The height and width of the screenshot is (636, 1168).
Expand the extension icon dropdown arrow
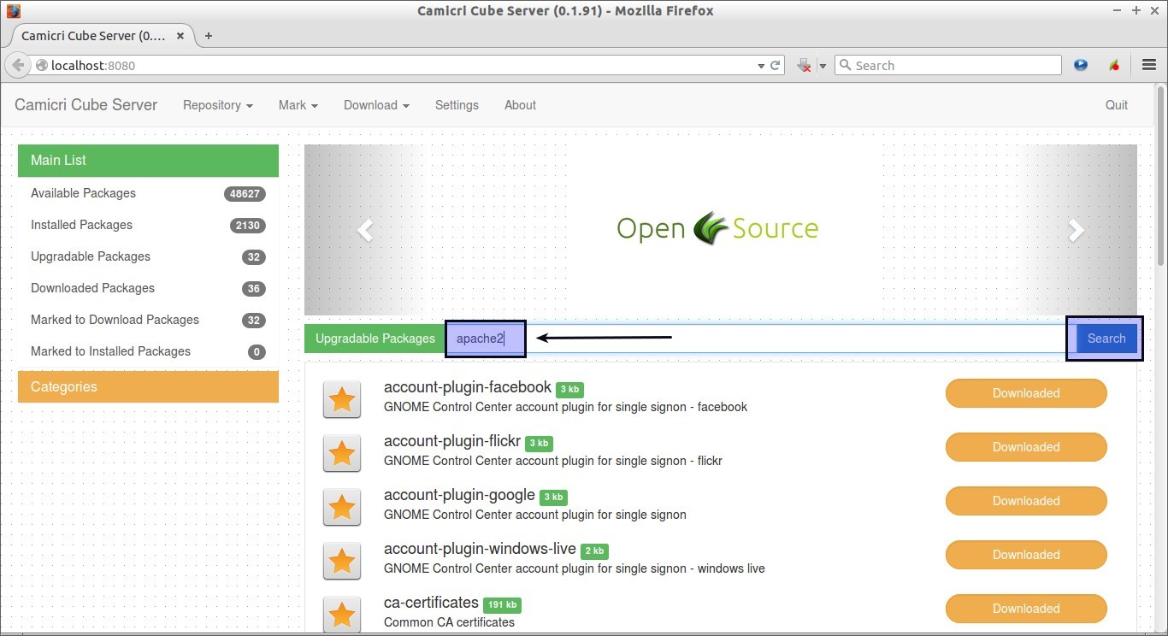[823, 66]
